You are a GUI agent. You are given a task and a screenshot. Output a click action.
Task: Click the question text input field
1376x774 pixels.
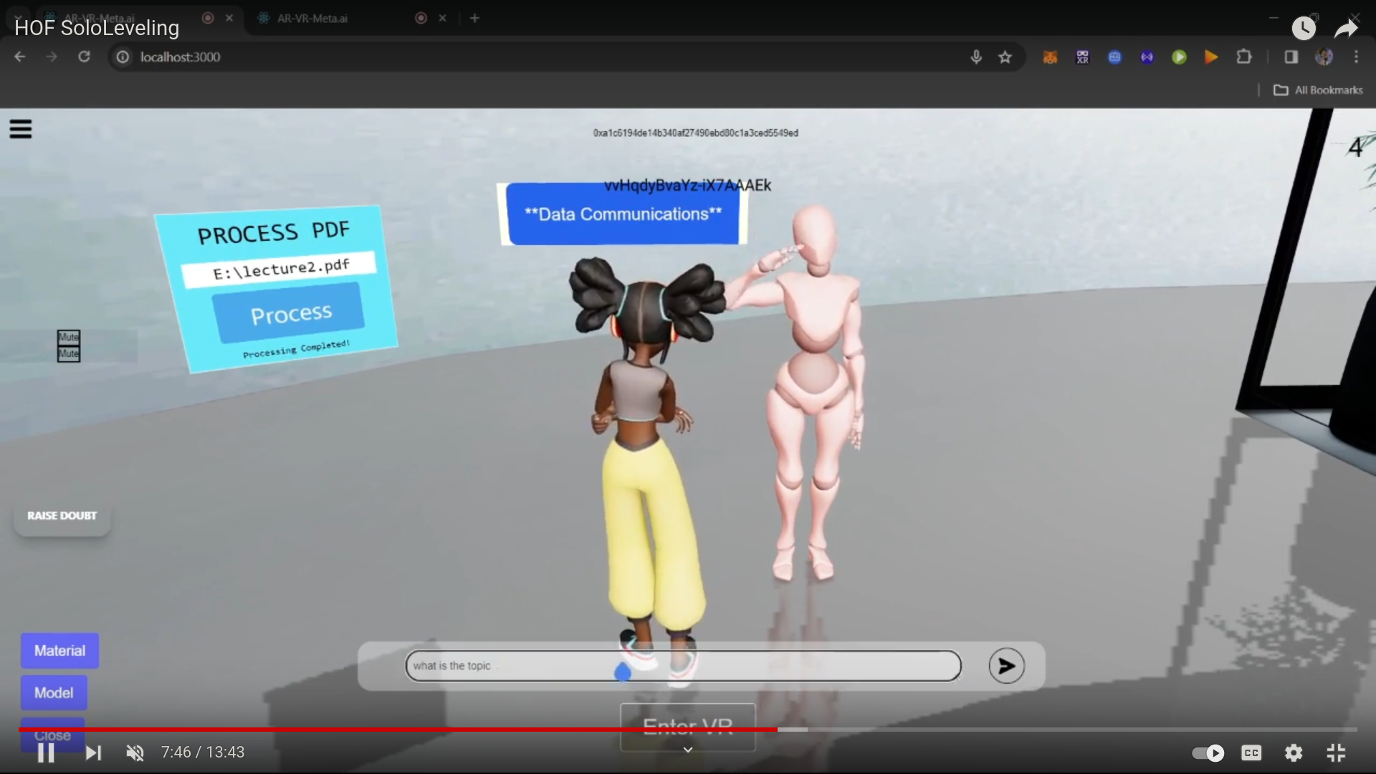coord(682,666)
